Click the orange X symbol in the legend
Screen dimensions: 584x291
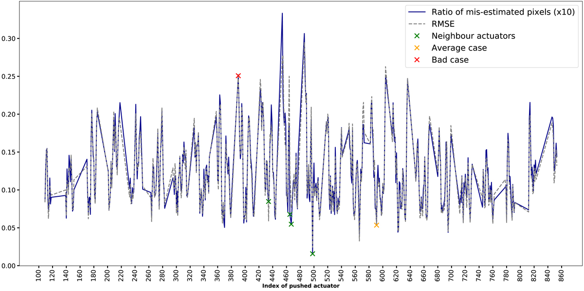point(417,48)
